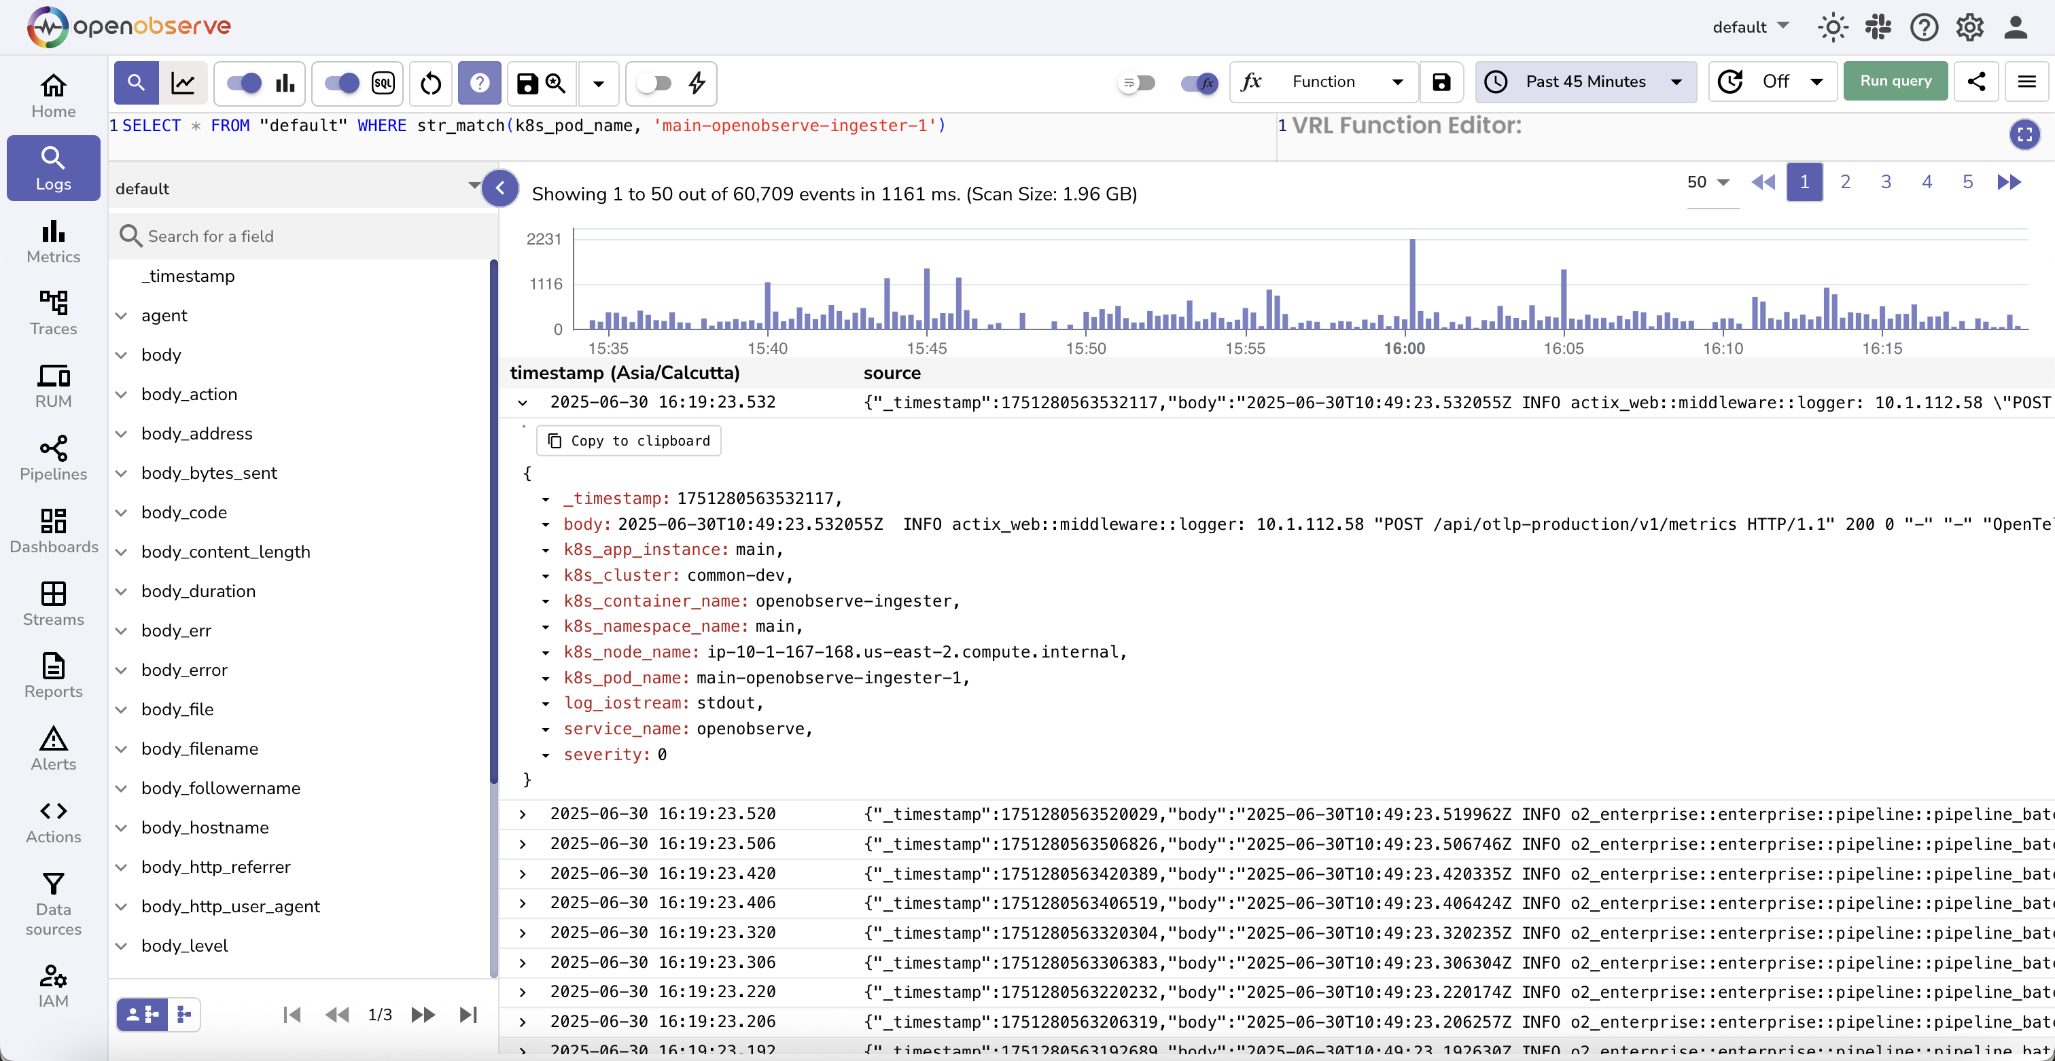Open the Pipelines section in sidebar
Viewport: 2055px width, 1061px height.
[x=52, y=458]
